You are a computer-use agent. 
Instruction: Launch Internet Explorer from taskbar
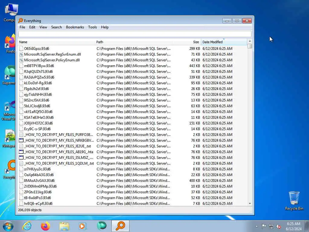(27, 226)
